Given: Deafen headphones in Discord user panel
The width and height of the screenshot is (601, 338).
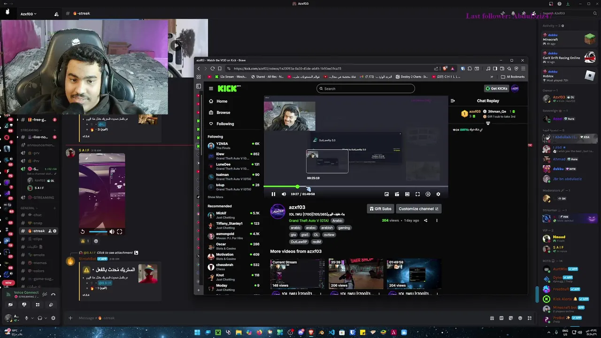Looking at the screenshot, I should 40,318.
